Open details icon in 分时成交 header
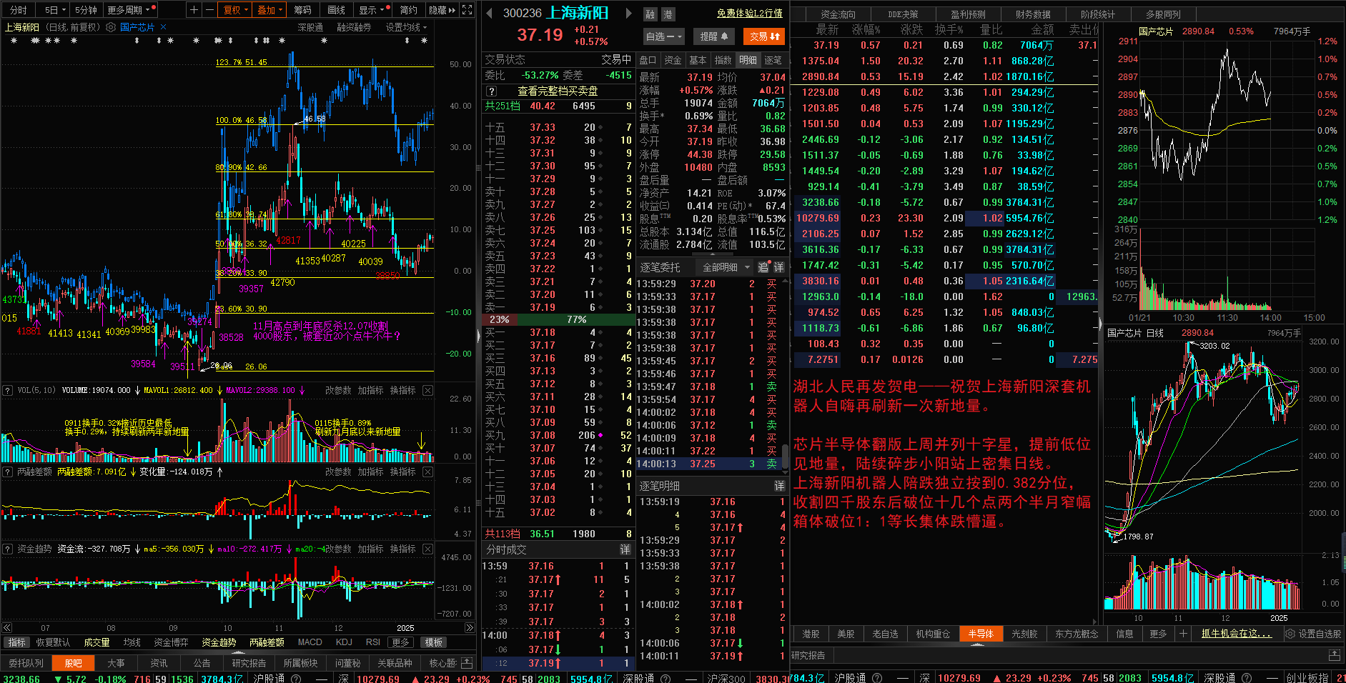 625,549
